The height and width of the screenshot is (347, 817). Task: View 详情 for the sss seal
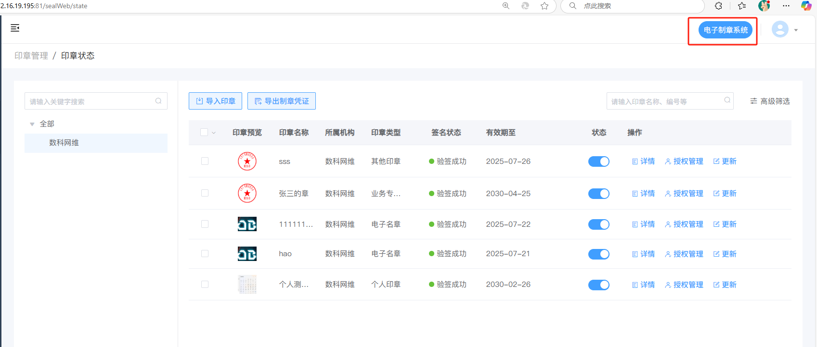click(x=643, y=161)
